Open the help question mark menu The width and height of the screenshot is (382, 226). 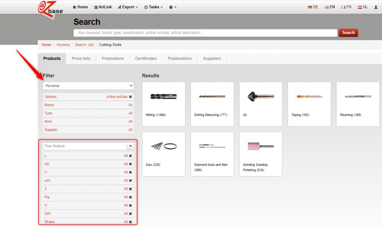pyautogui.click(x=173, y=7)
